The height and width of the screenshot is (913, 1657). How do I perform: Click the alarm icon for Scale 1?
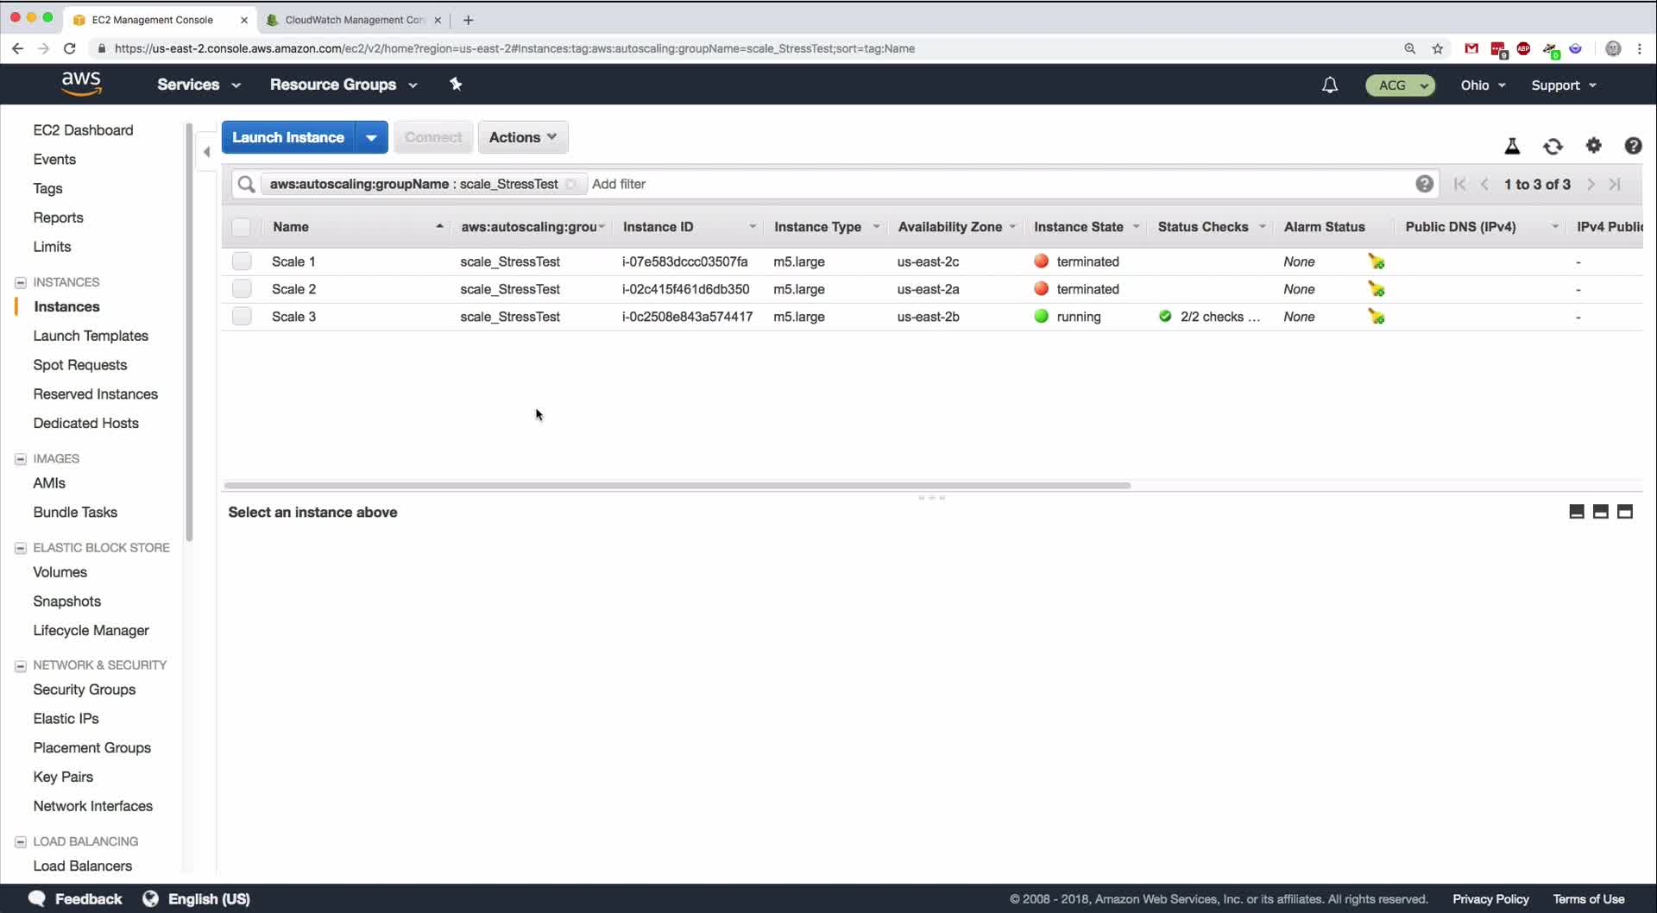point(1377,261)
